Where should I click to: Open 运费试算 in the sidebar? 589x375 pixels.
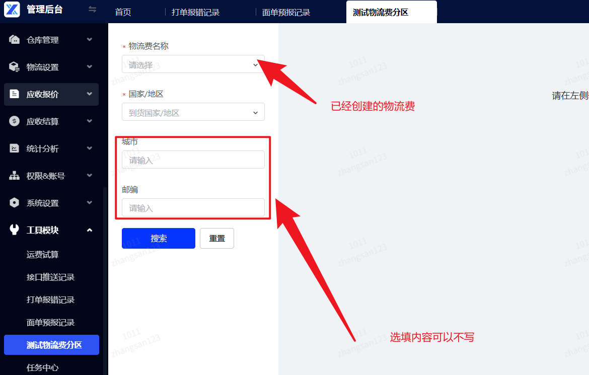pyautogui.click(x=42, y=255)
